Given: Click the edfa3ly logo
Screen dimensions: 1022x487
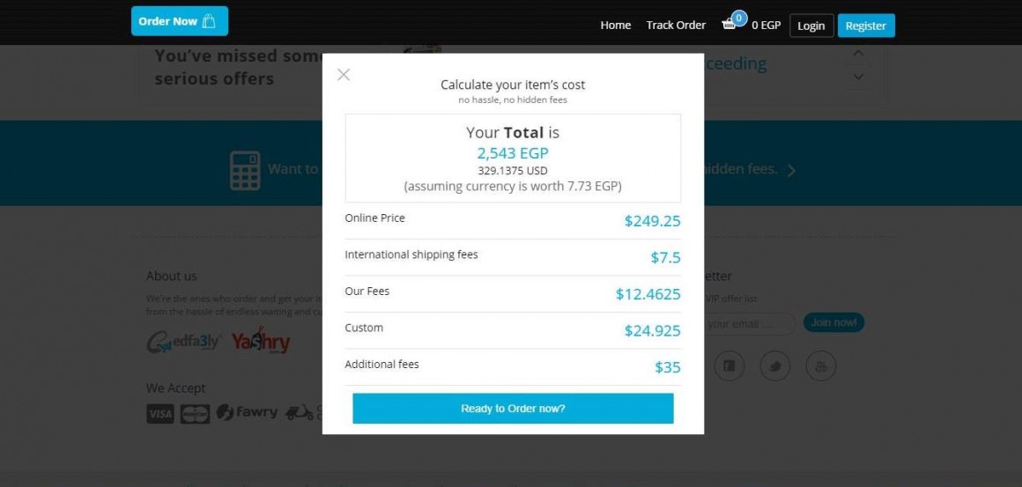Looking at the screenshot, I should (x=184, y=341).
